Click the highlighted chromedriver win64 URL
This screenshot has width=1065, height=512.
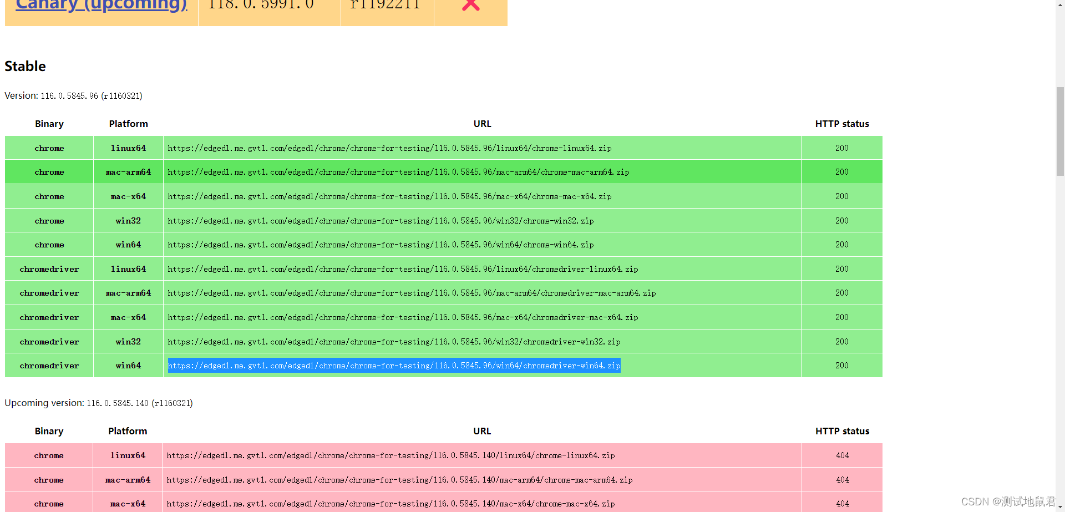pos(394,366)
